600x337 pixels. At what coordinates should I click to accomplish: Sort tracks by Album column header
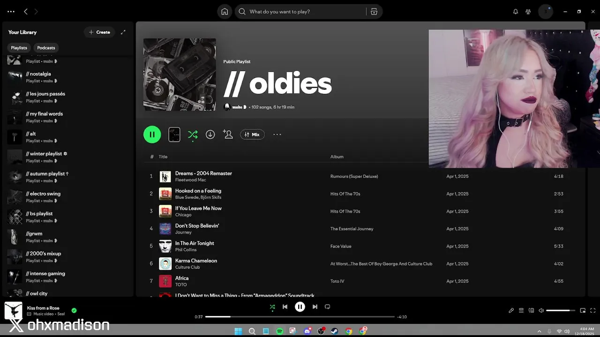pyautogui.click(x=337, y=157)
